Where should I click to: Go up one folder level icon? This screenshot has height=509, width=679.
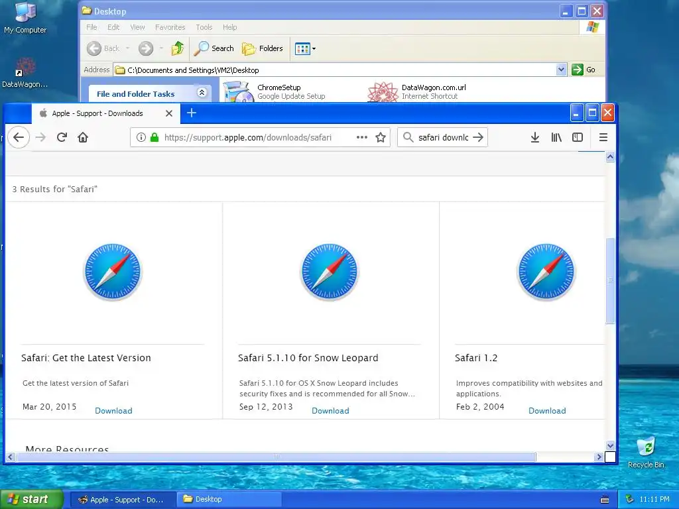click(177, 48)
